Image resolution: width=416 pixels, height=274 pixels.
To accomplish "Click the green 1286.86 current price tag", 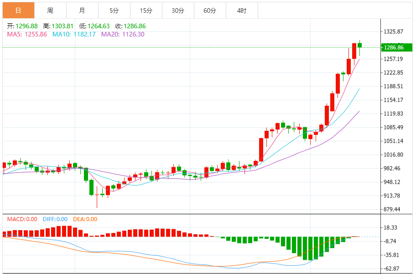I will [397, 47].
